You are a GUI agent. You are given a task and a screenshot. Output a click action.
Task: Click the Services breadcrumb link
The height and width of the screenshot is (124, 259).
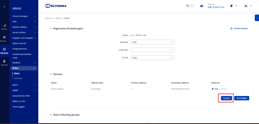(x=48, y=18)
